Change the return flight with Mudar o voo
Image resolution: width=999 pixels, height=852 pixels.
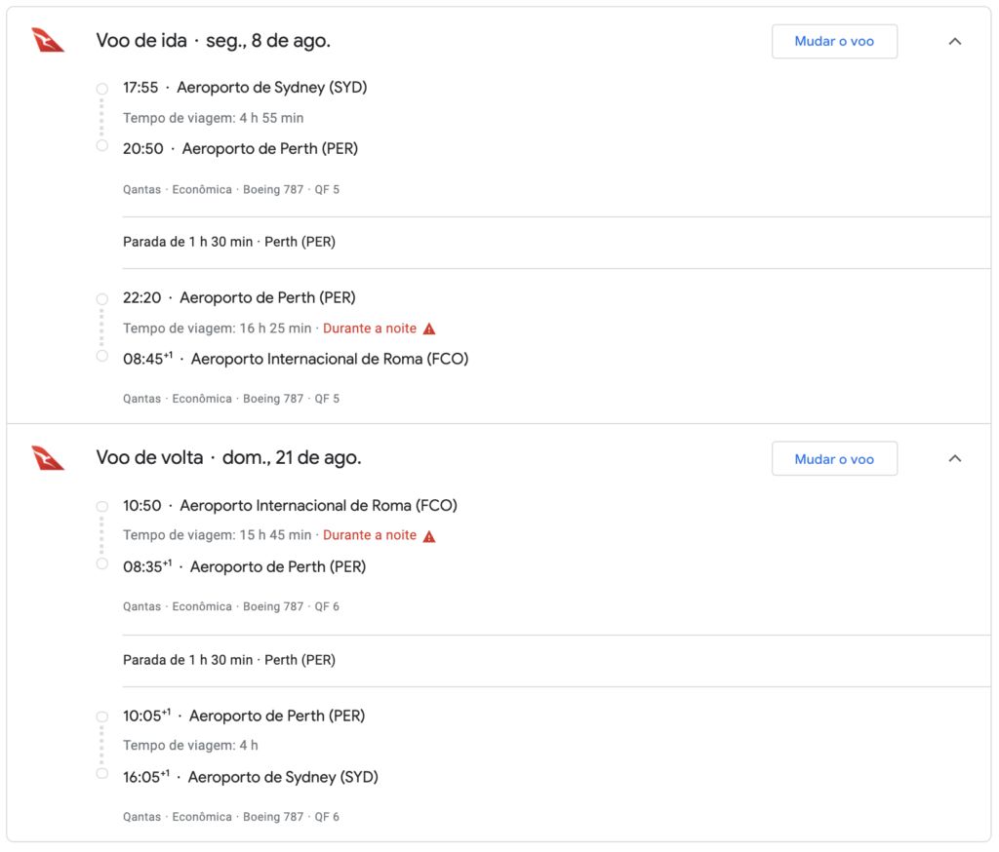click(x=834, y=458)
